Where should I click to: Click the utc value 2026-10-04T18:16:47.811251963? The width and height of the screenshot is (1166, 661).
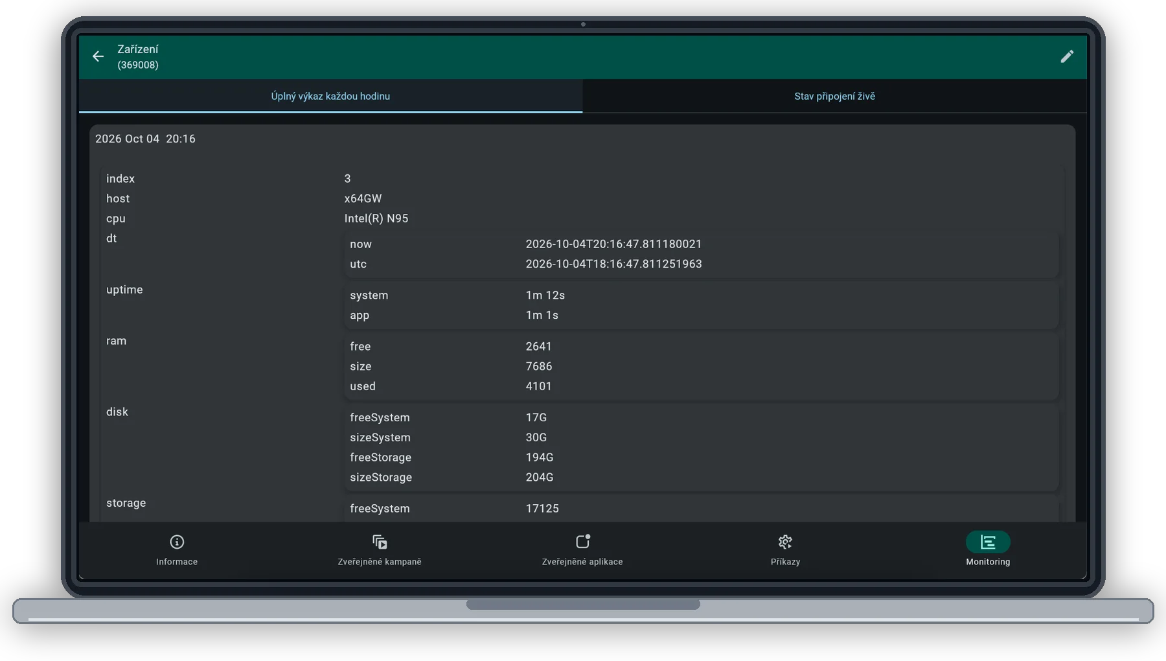click(x=613, y=264)
